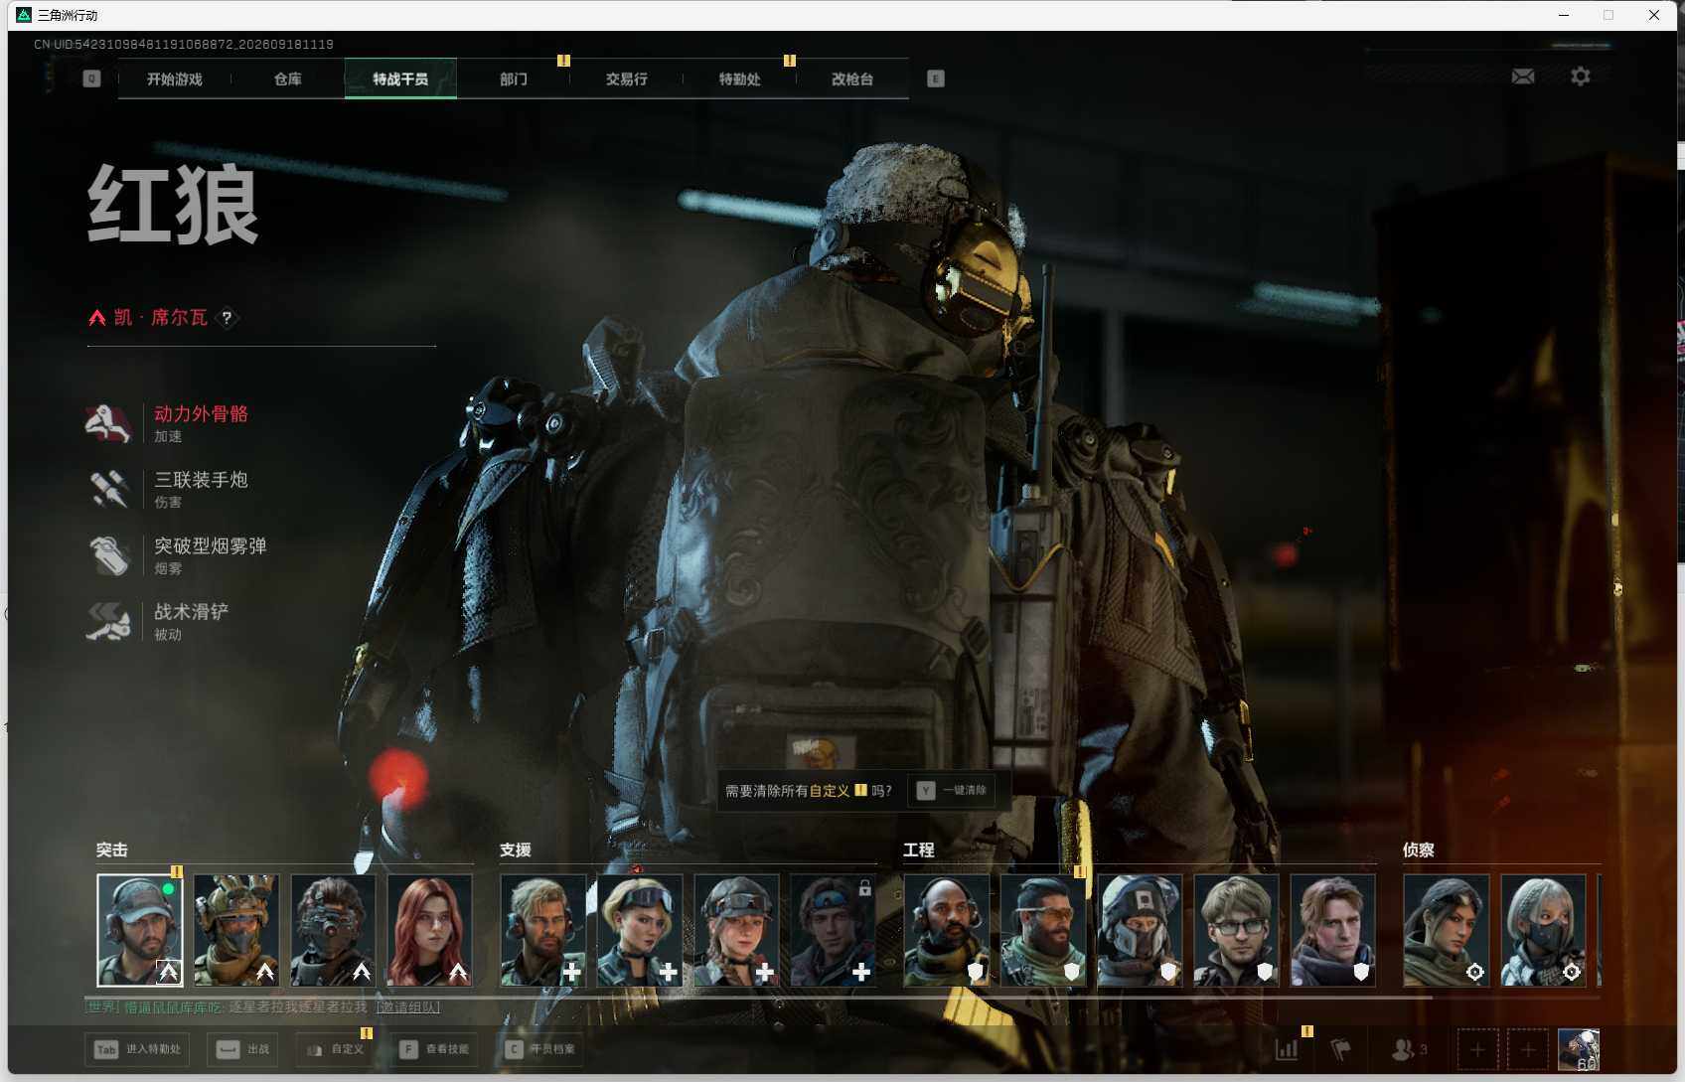Go to the 特勤处 tab
This screenshot has width=1685, height=1082.
739,78
